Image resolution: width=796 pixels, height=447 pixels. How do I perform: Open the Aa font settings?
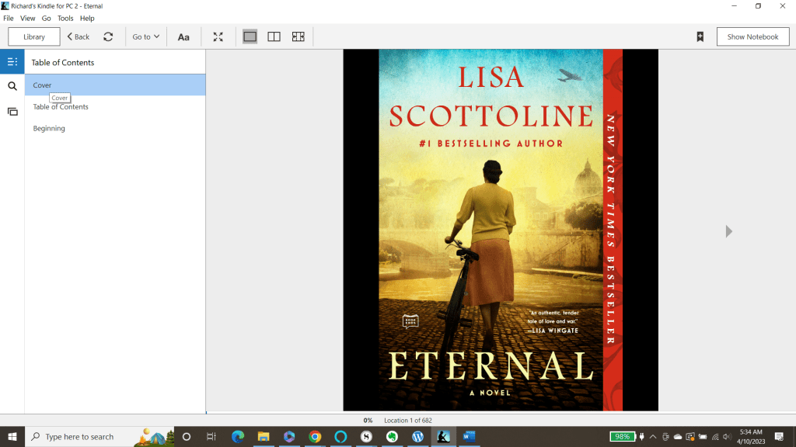click(x=183, y=36)
